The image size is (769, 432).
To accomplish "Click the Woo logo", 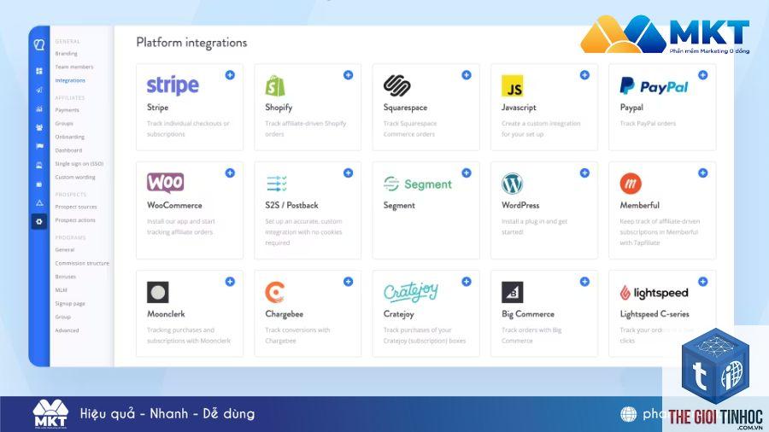I will [165, 183].
